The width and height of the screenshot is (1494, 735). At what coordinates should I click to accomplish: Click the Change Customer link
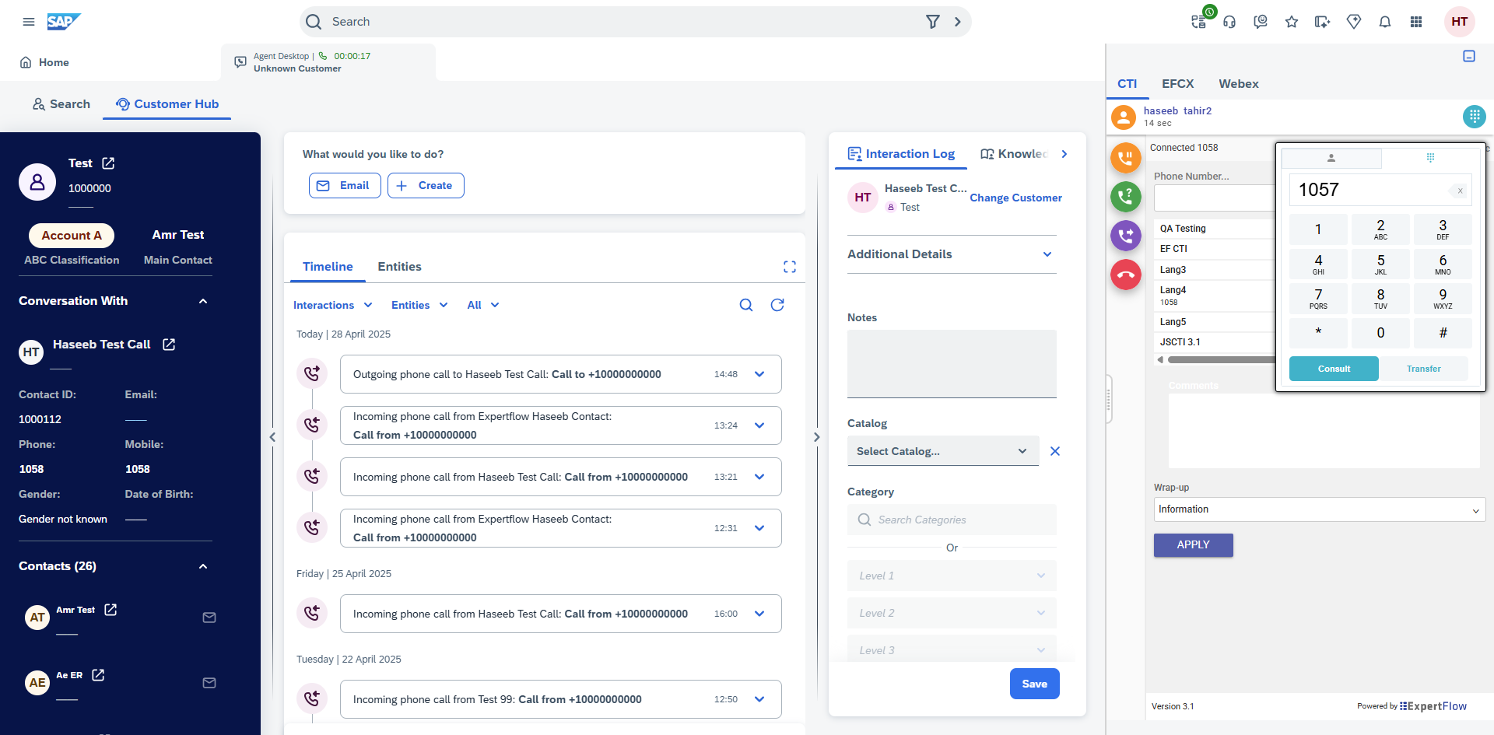tap(1015, 198)
